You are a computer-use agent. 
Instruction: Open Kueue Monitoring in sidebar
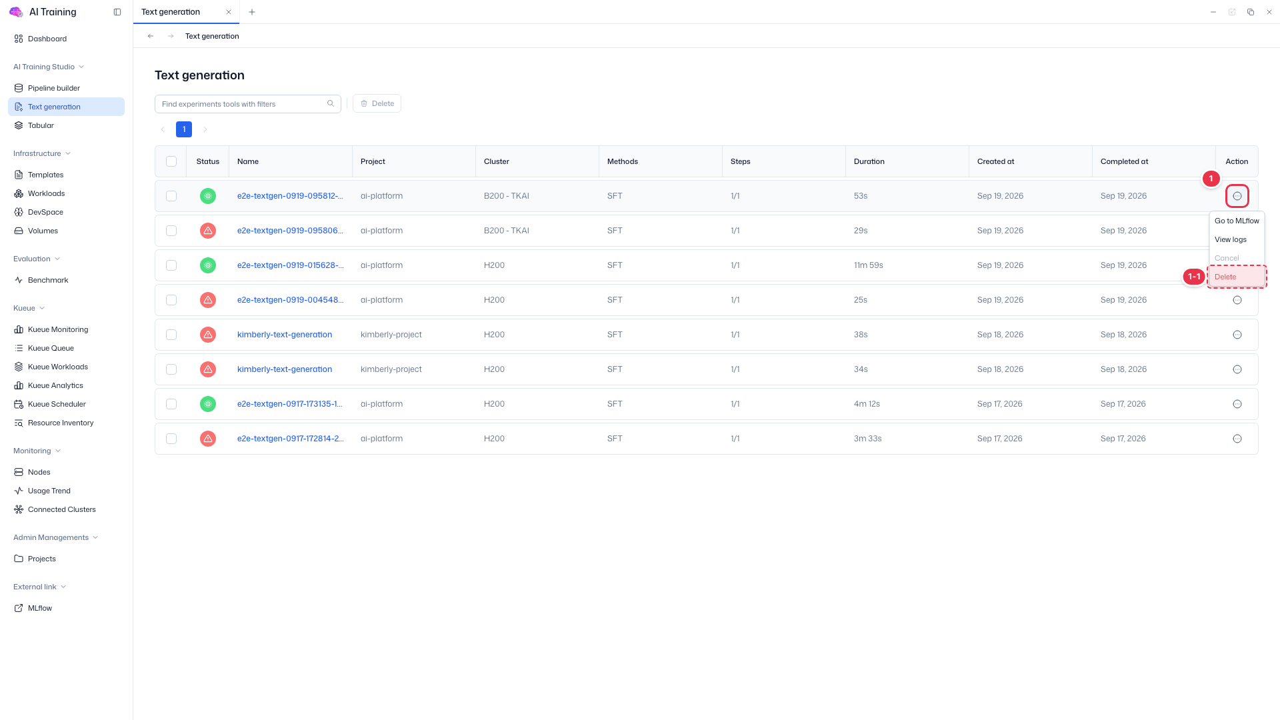[x=58, y=329]
